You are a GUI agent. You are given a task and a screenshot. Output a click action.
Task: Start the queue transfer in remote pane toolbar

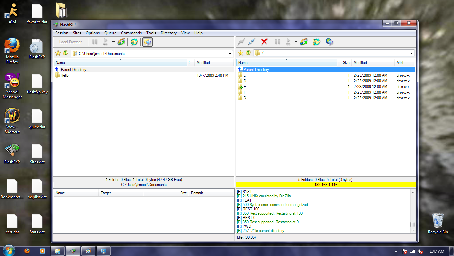point(288,42)
